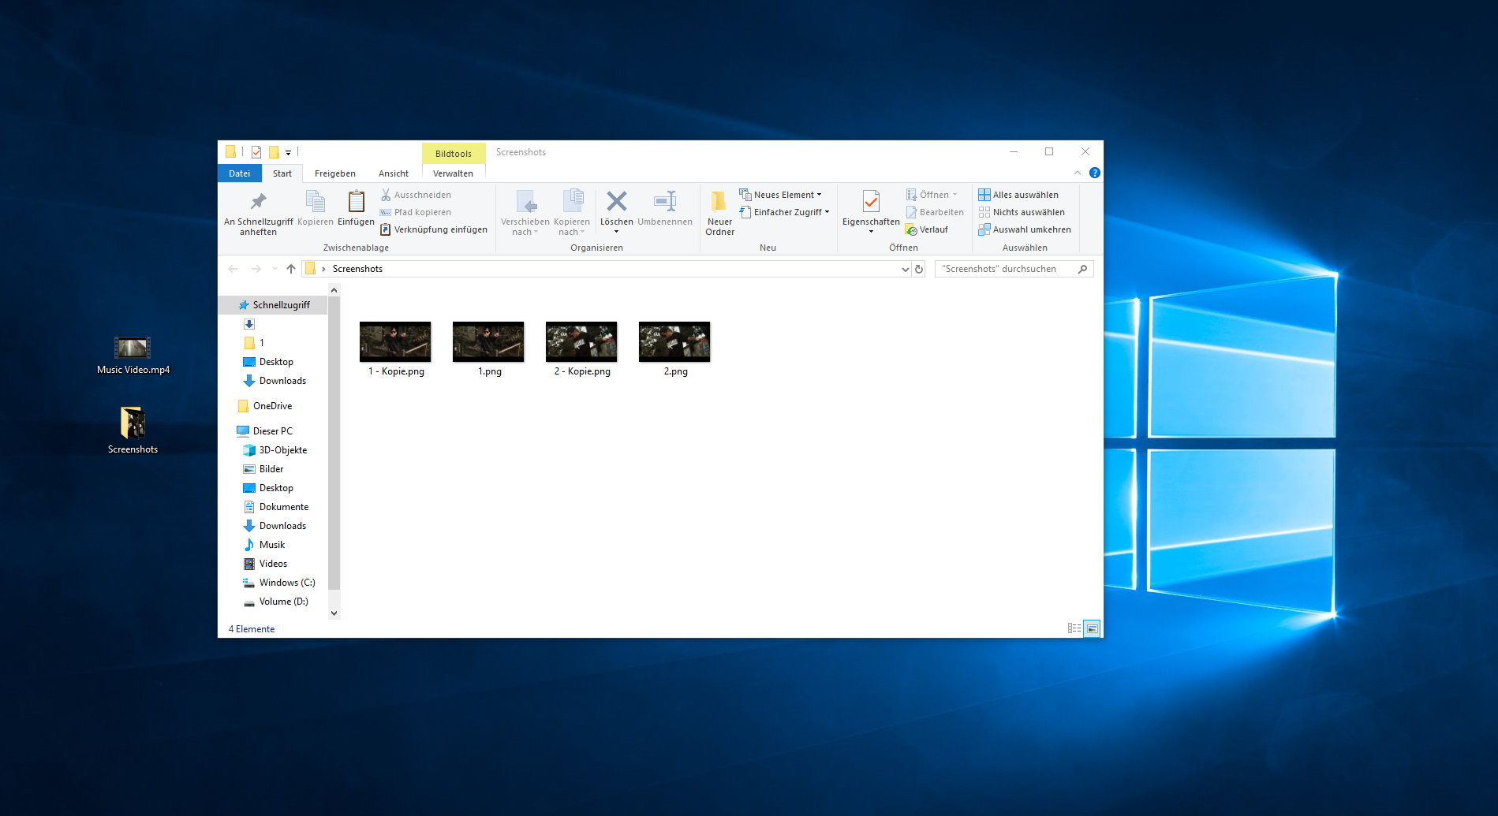
Task: Click Verknüpfung einfügen
Action: (434, 229)
